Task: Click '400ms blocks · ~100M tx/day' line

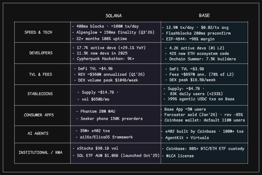Action: tap(106, 27)
